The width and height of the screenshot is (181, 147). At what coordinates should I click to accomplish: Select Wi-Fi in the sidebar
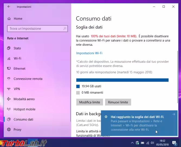tap(17, 58)
